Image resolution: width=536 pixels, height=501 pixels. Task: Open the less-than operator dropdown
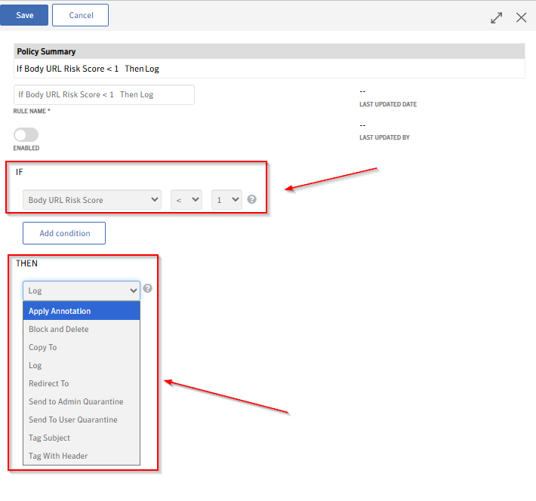click(x=186, y=200)
